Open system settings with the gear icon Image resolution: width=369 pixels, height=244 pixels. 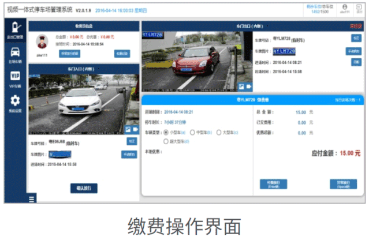pos(15,104)
